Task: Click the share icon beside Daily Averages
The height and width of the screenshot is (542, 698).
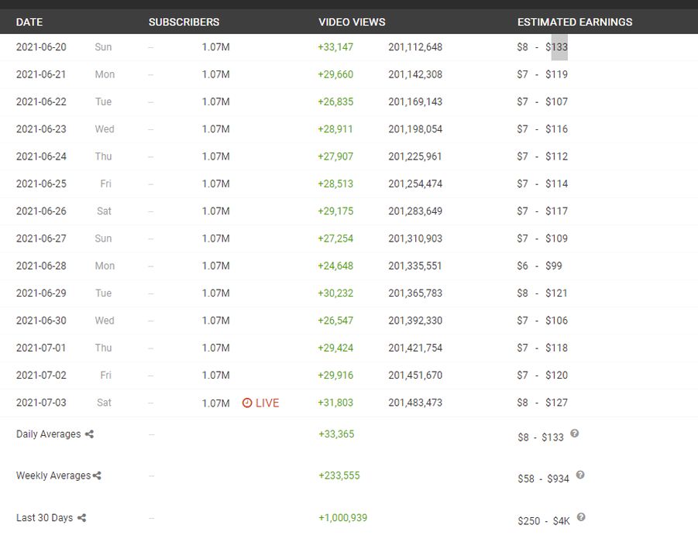Action: click(89, 434)
